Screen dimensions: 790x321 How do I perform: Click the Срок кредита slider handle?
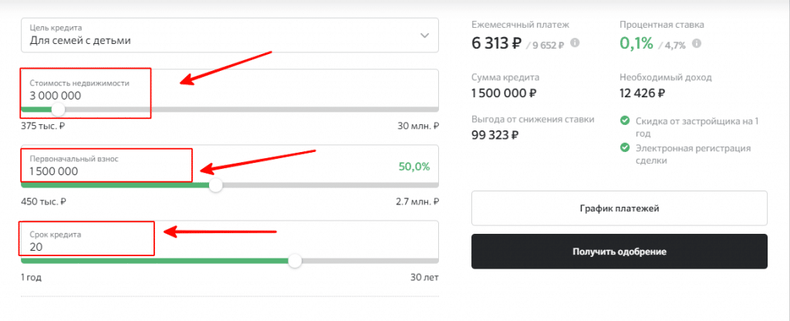pyautogui.click(x=295, y=261)
